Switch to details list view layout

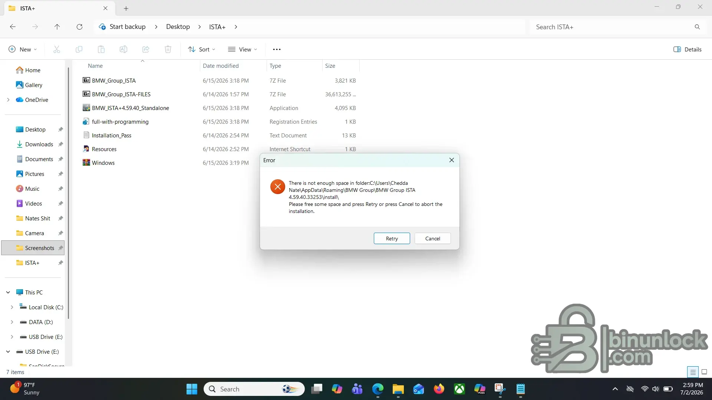pyautogui.click(x=693, y=372)
